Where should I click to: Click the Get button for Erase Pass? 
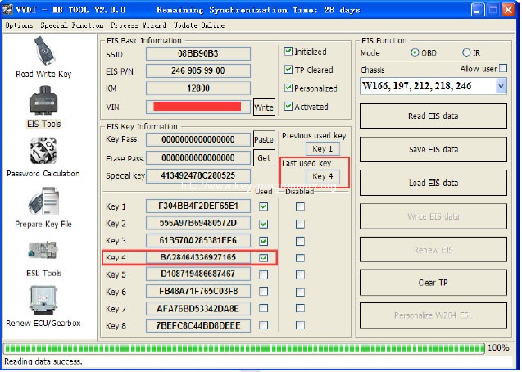264,157
